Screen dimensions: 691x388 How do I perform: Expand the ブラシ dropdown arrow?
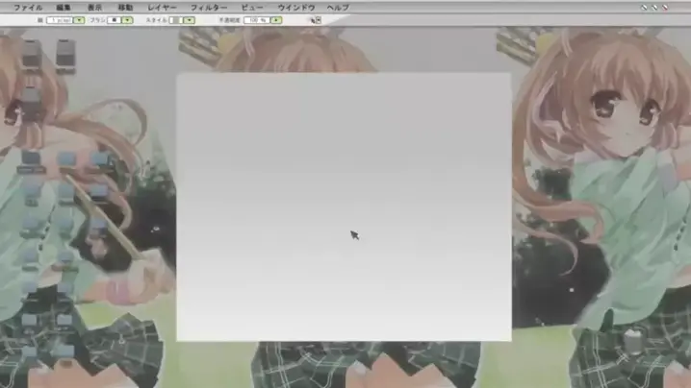(127, 19)
